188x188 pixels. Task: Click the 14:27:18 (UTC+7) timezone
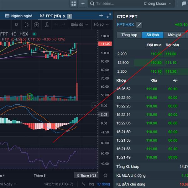tap(59, 184)
